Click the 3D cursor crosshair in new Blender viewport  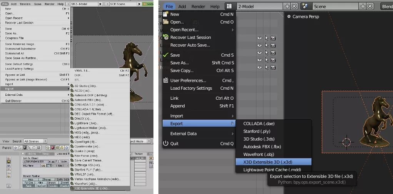point(346,142)
